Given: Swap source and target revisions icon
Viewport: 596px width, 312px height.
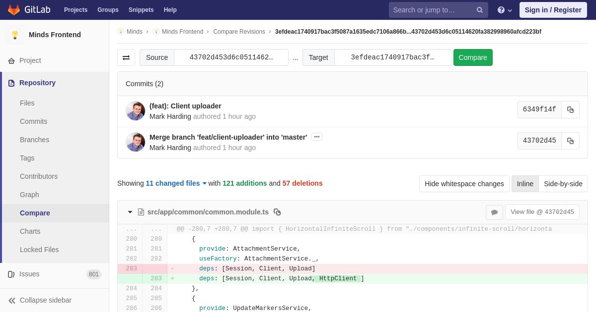Looking at the screenshot, I should pyautogui.click(x=126, y=57).
